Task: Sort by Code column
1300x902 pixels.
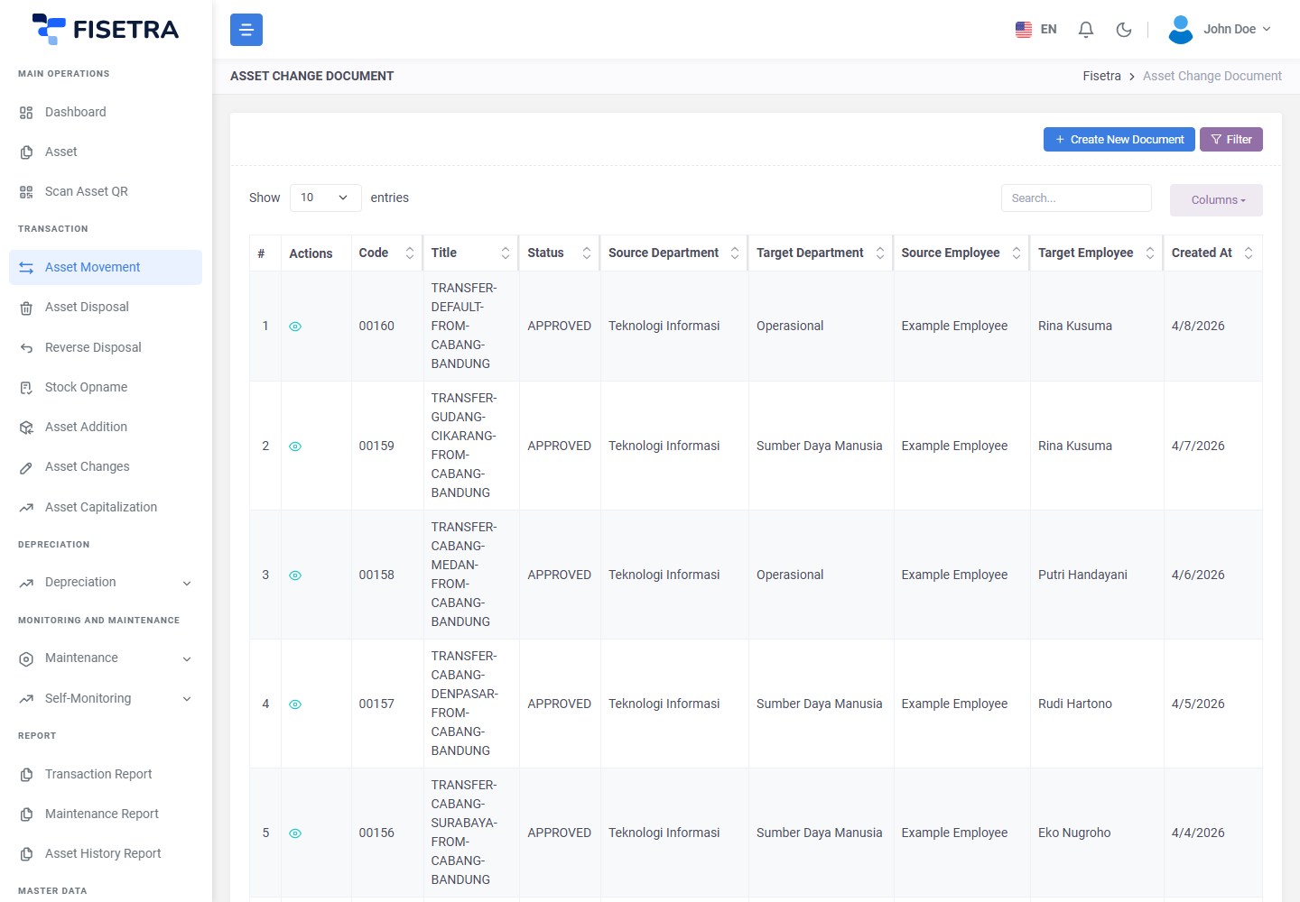Action: click(387, 253)
